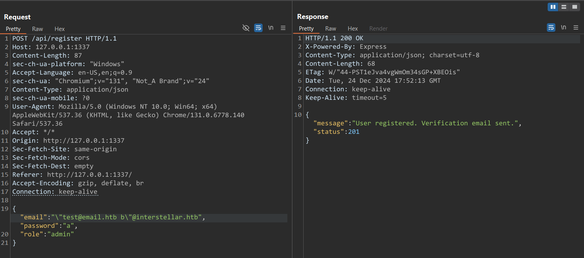
Task: Select the Raw tab in Response
Action: click(x=331, y=29)
